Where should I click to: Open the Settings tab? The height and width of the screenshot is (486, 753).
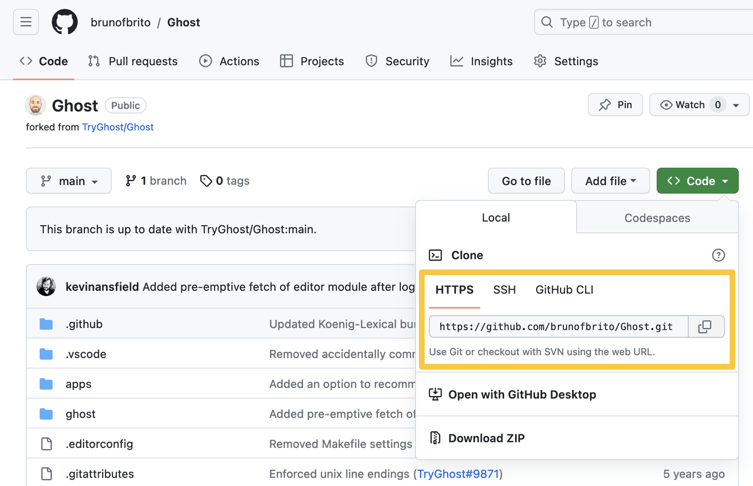[566, 61]
